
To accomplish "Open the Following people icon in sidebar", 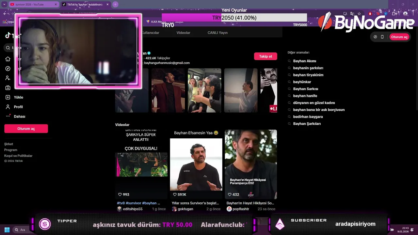I will [8, 78].
